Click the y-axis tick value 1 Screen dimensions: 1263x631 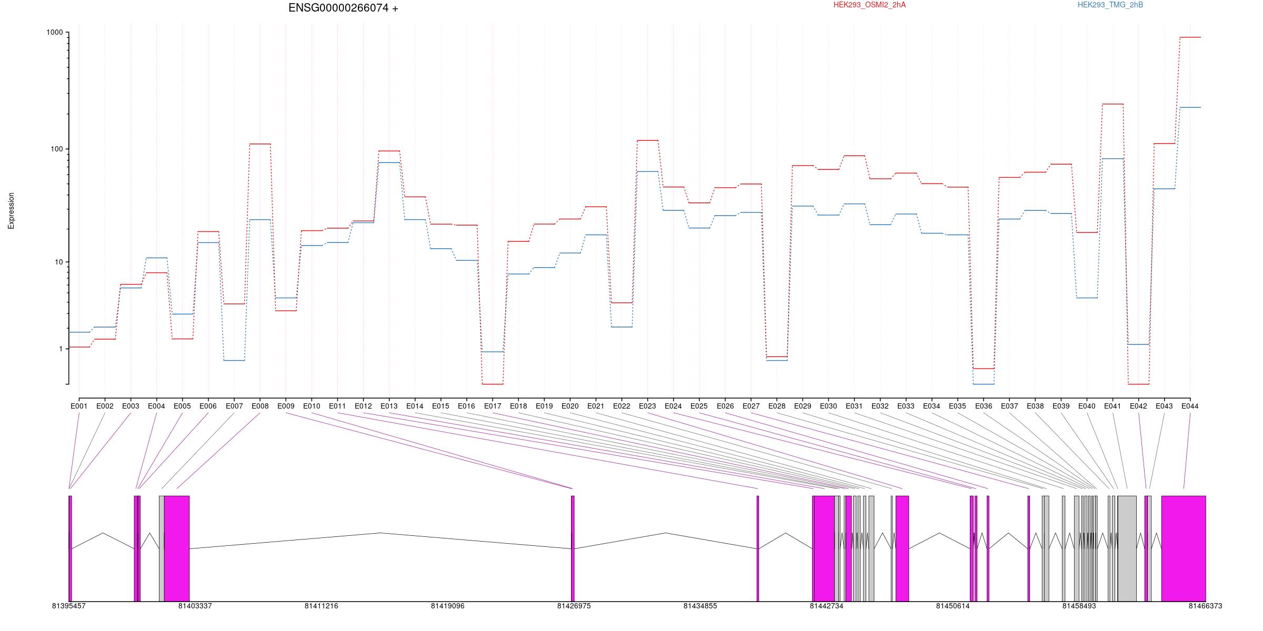tap(61, 349)
